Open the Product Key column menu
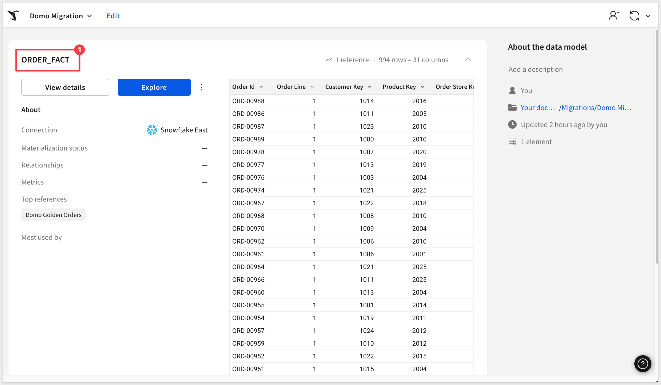 click(422, 87)
